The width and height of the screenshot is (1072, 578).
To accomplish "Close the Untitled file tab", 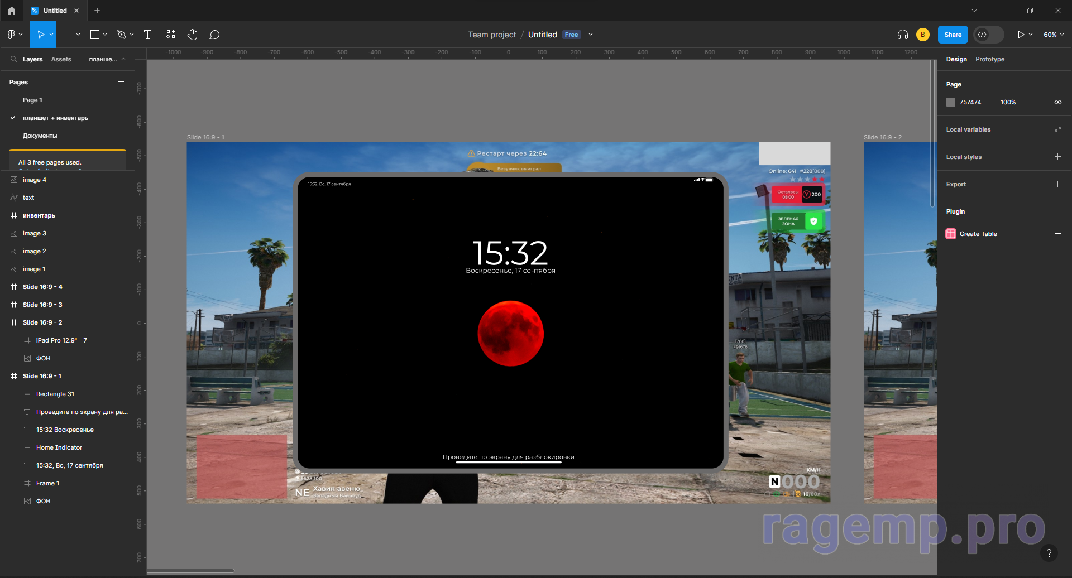I will (x=76, y=11).
